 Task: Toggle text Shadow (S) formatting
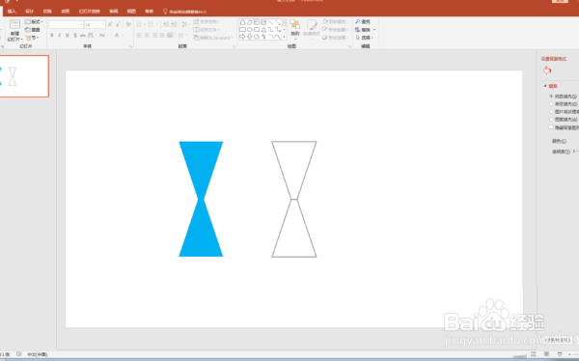pos(75,35)
